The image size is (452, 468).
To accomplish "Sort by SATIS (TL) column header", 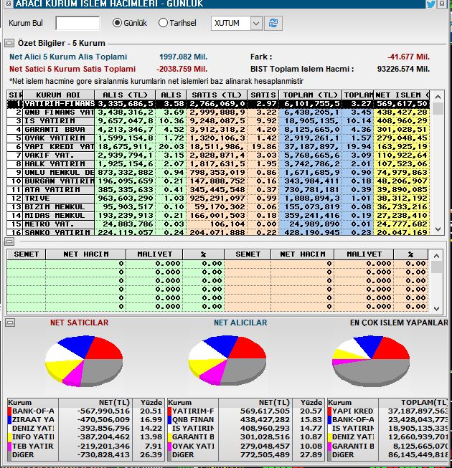I will pyautogui.click(x=217, y=95).
